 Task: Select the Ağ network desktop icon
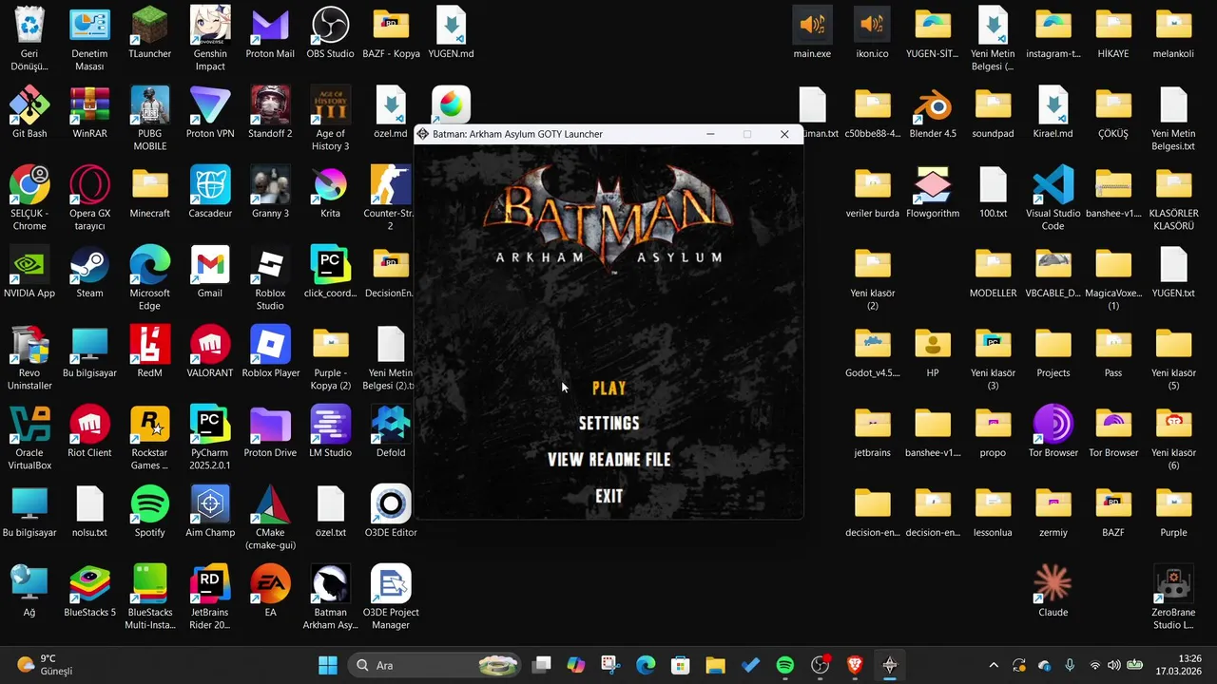pos(29,592)
